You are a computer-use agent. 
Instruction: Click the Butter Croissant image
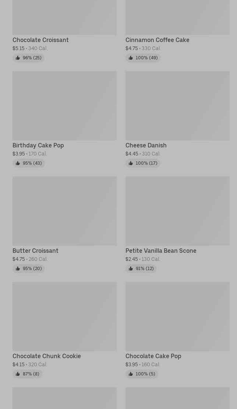(x=64, y=211)
